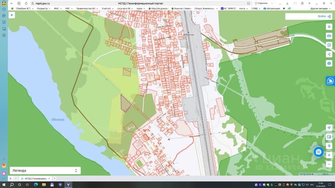
Task: Select the НСПД browser tab
Action: click(35, 178)
